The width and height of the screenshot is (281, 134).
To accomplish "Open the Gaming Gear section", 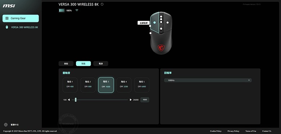I will tap(21, 18).
